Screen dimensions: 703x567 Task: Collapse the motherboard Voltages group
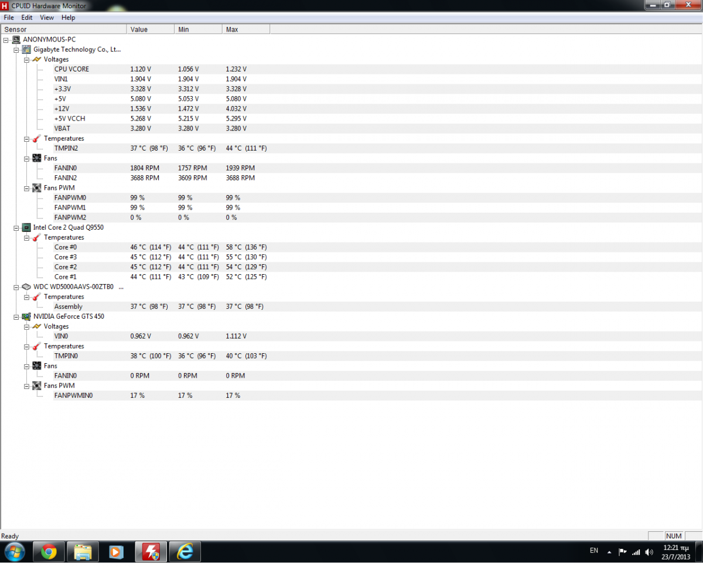[x=26, y=60]
